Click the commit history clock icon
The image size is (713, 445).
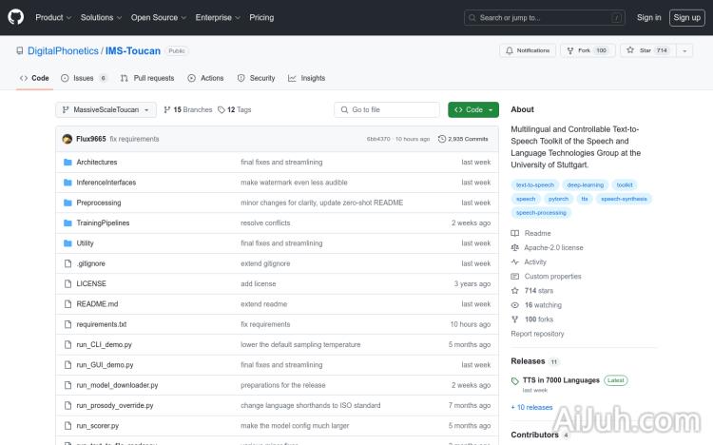point(442,139)
